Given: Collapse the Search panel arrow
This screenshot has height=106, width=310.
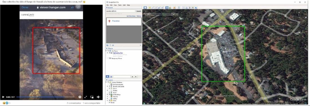Looking at the screenshot, I should click(107, 8).
